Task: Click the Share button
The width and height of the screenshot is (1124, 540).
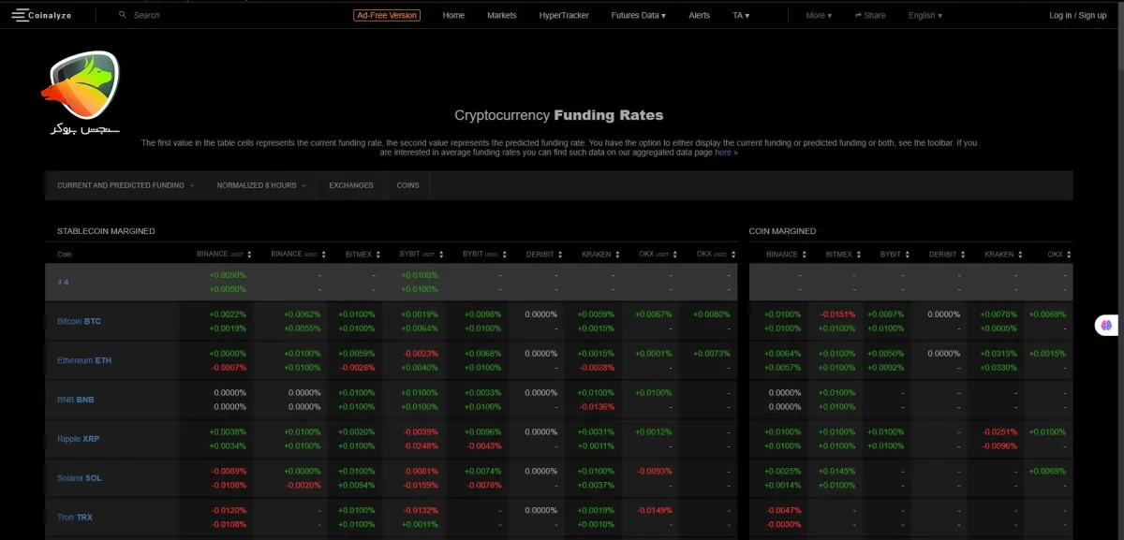Action: tap(870, 15)
